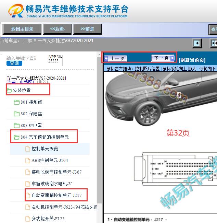Click the page icon beside ABS控制单元-J104
The width and height of the screenshot is (217, 223).
(x=27, y=161)
